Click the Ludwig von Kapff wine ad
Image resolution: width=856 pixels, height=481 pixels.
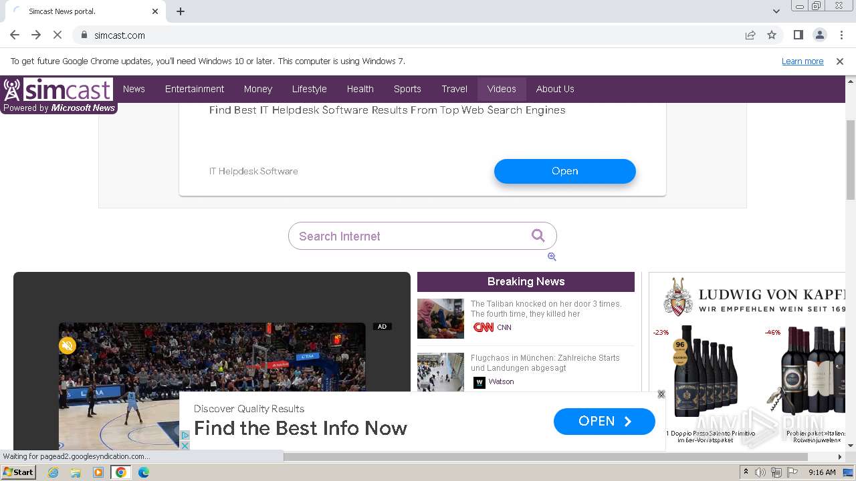coord(747,361)
